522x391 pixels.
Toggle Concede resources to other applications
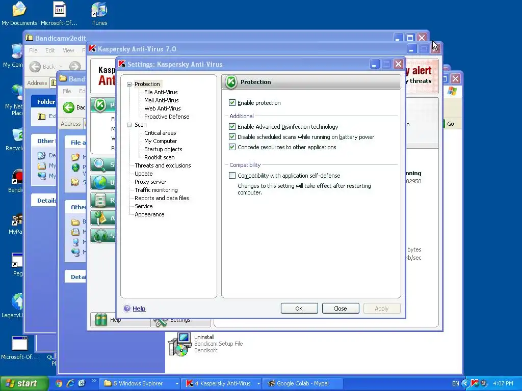pos(232,147)
